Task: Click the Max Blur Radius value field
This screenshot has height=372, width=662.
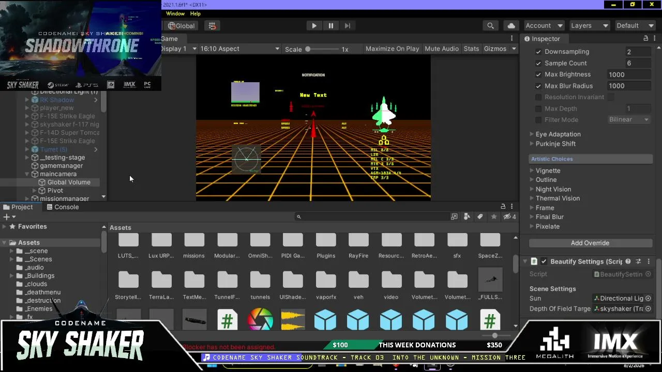Action: point(629,86)
